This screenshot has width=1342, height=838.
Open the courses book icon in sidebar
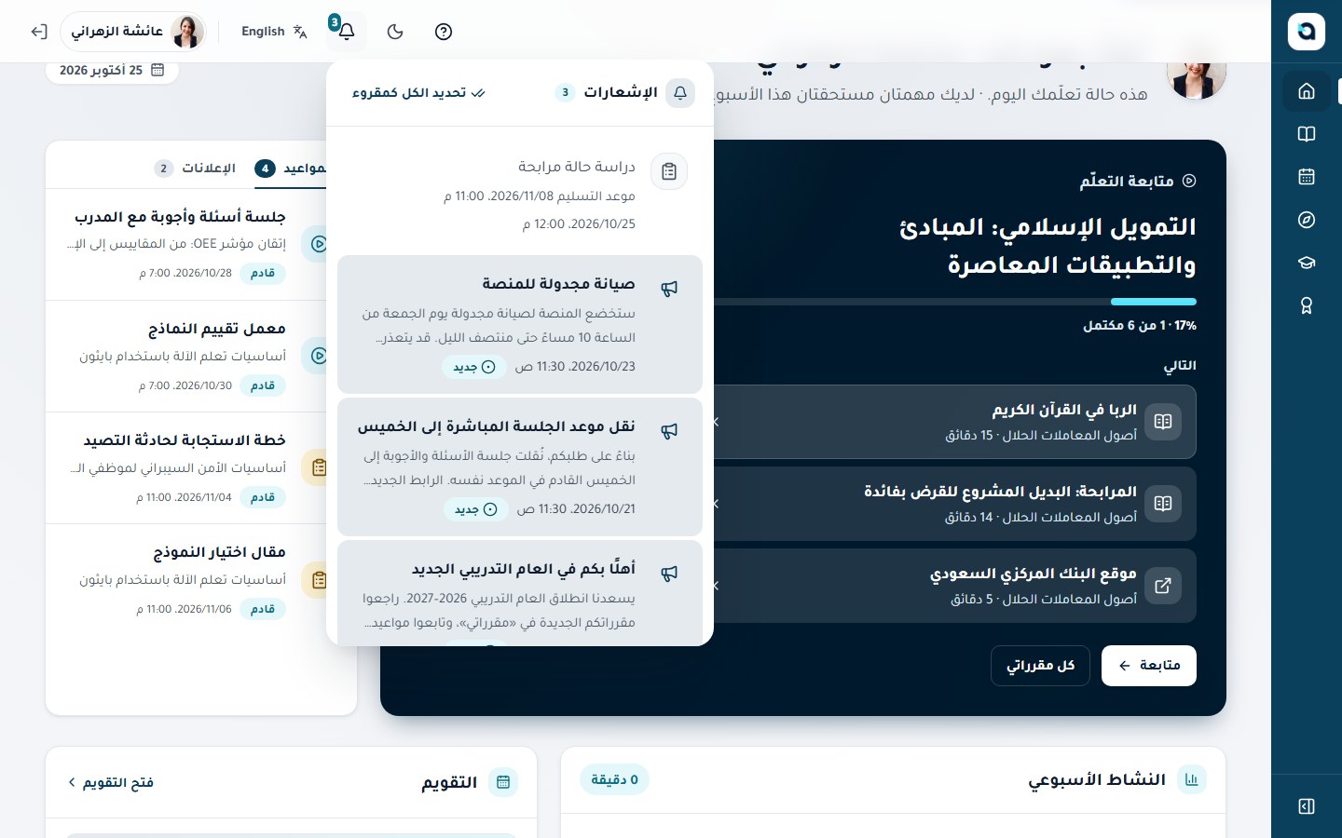1306,134
